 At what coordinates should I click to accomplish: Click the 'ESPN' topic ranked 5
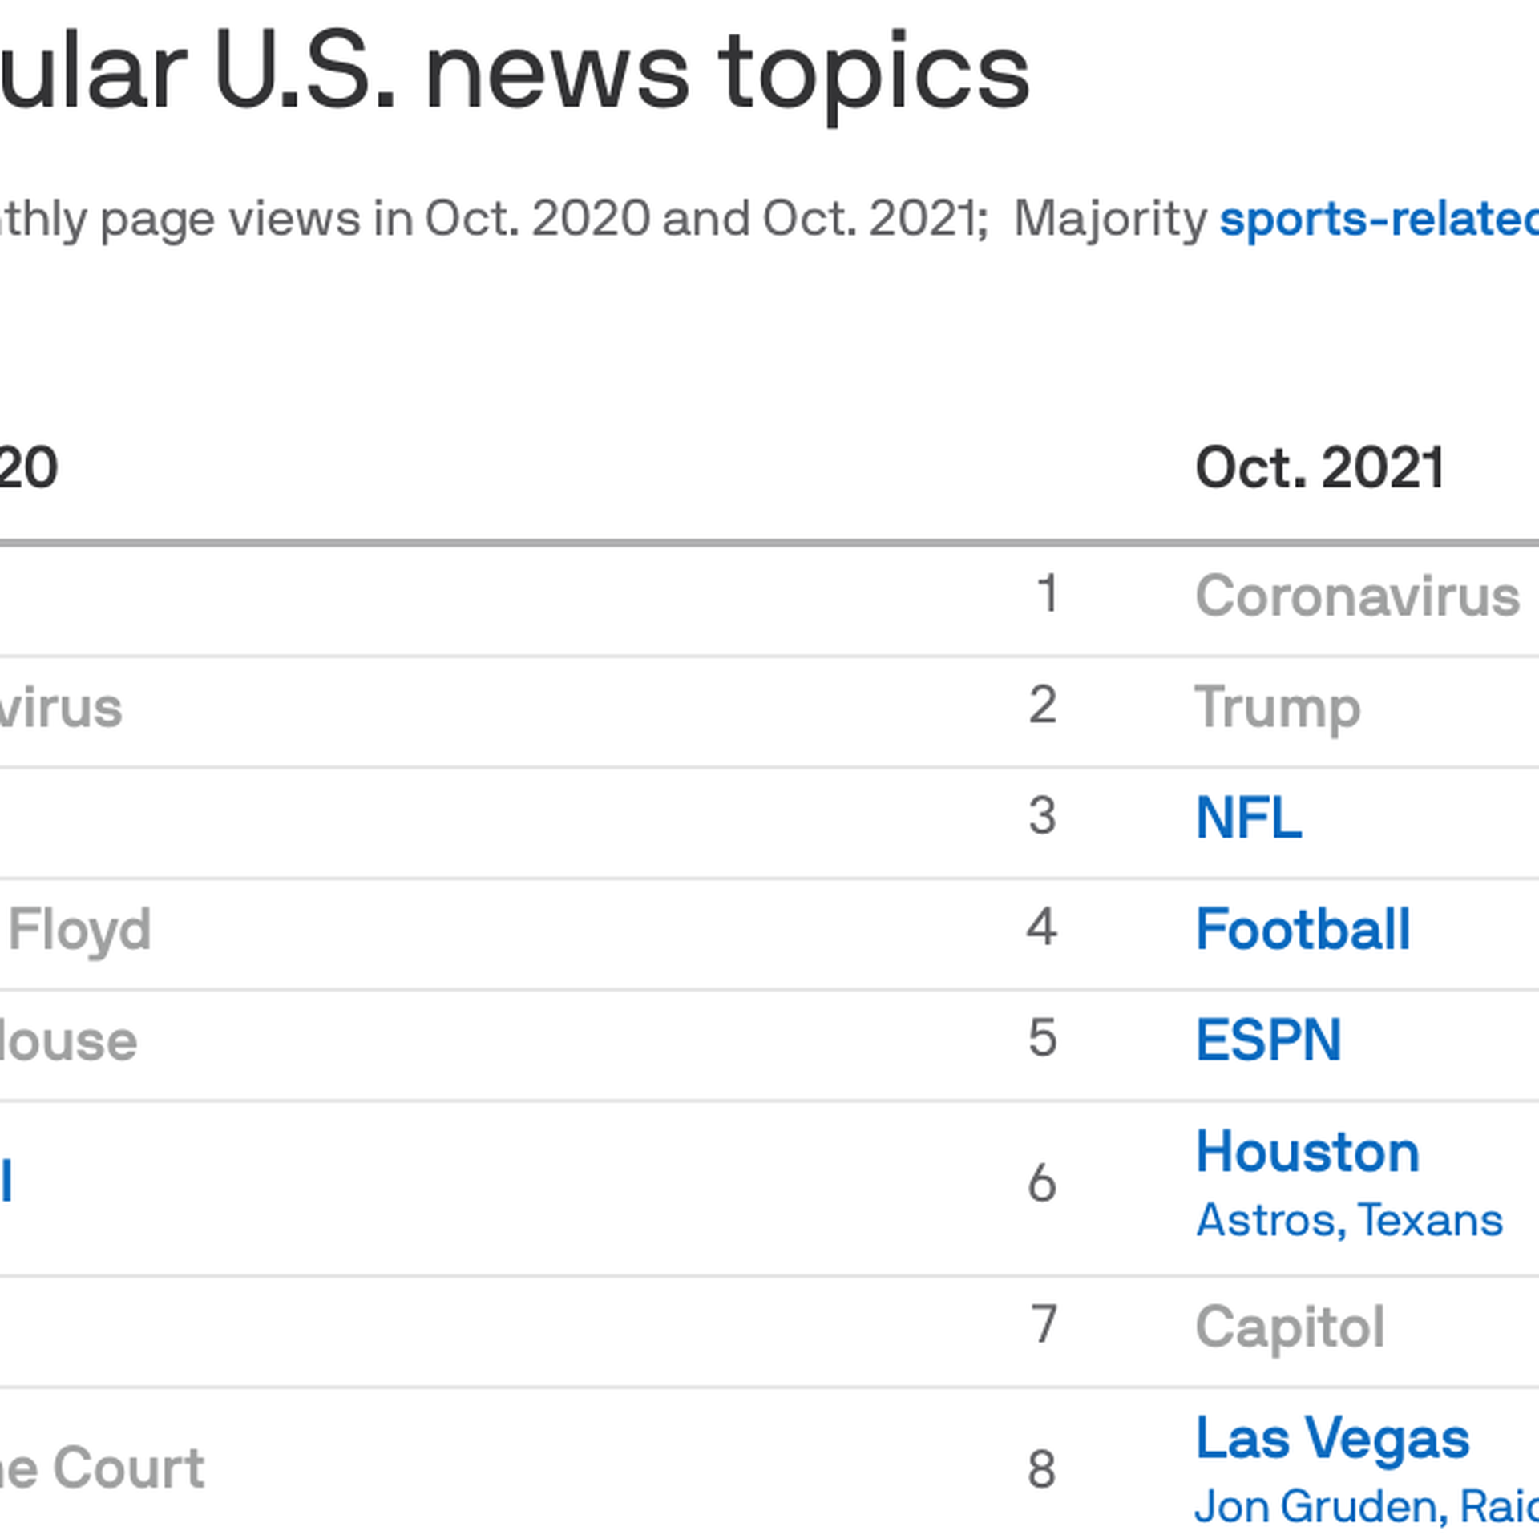(x=1268, y=1040)
